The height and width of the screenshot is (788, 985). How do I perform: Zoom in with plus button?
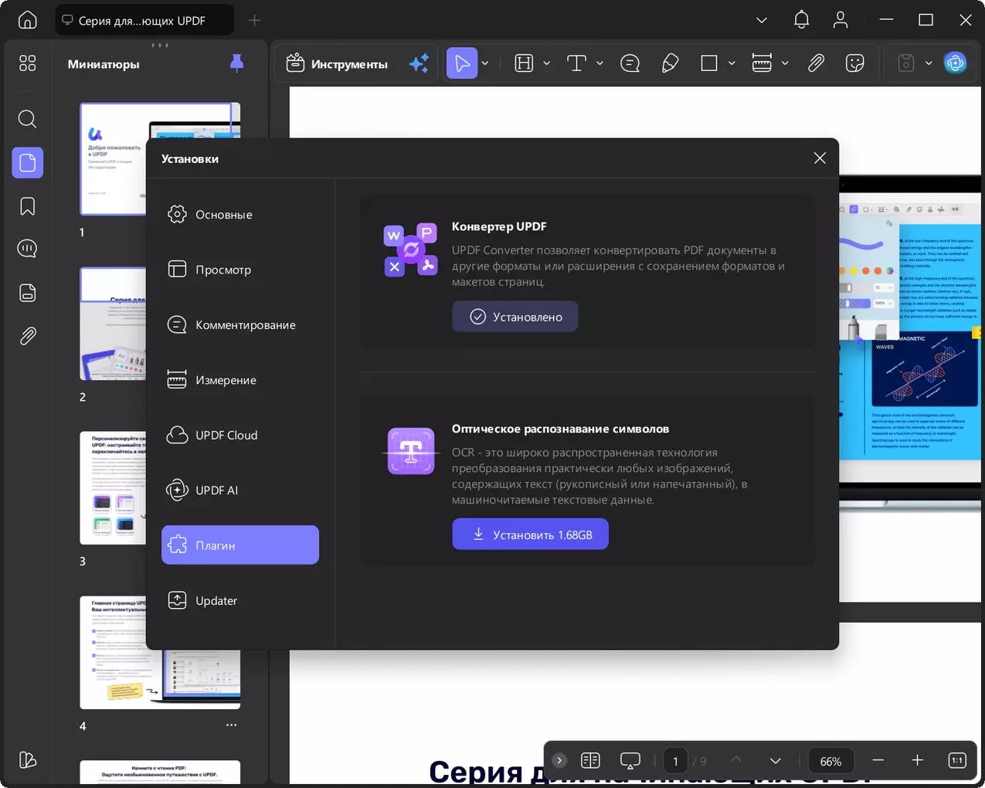click(x=917, y=761)
